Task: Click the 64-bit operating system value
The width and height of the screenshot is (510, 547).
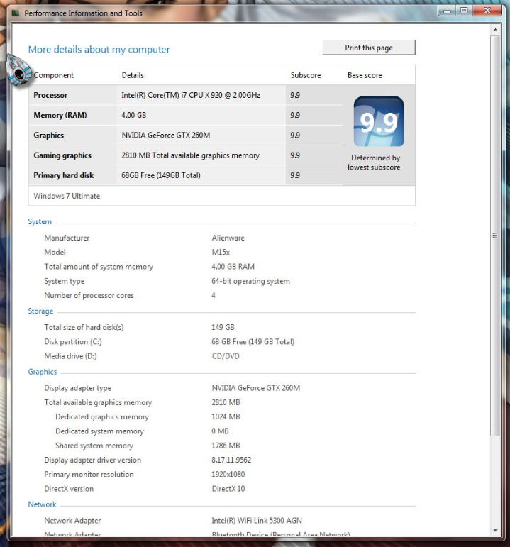Action: (x=251, y=281)
